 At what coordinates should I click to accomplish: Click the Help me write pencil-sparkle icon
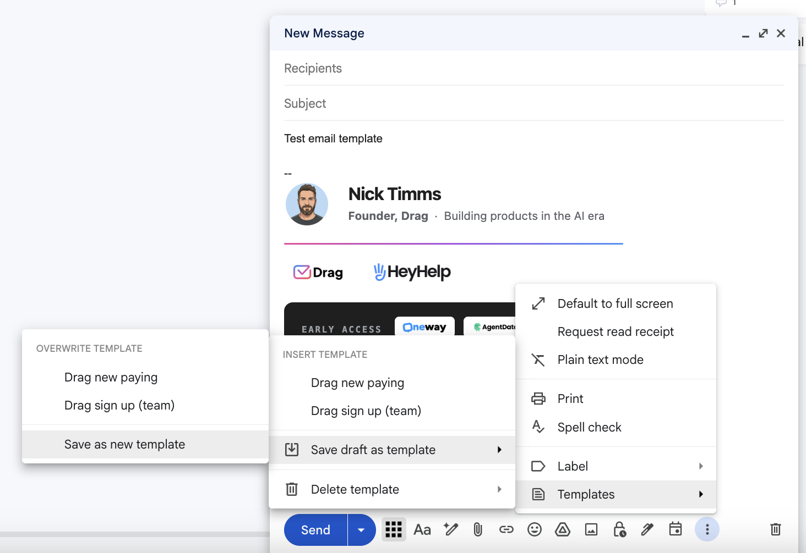click(451, 529)
